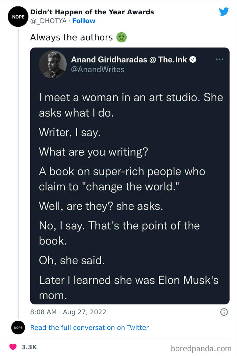Screen dimensions: 237x356
Task: Open the three-dot menu on quoted tweet
Action: point(220,59)
